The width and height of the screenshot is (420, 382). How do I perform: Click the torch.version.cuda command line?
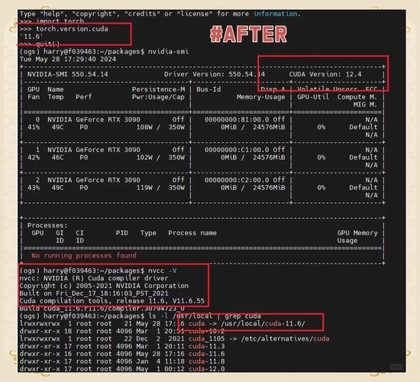point(63,29)
